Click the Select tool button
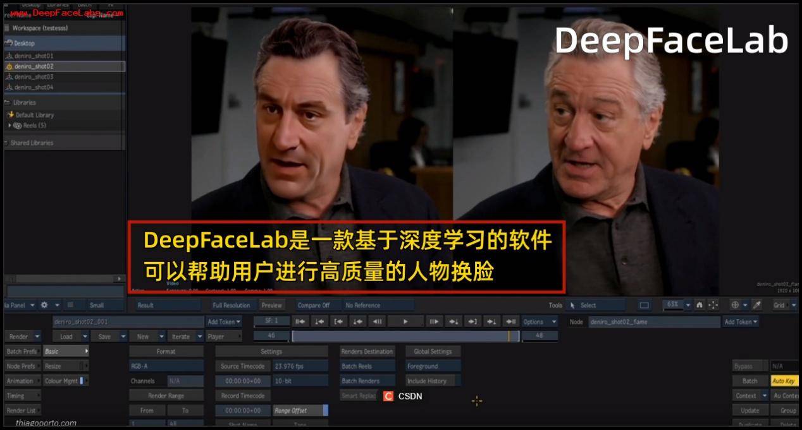 (x=595, y=305)
